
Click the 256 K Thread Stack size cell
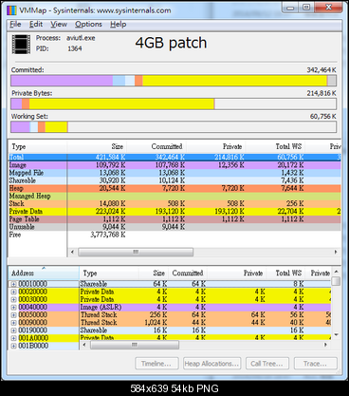[x=158, y=315]
